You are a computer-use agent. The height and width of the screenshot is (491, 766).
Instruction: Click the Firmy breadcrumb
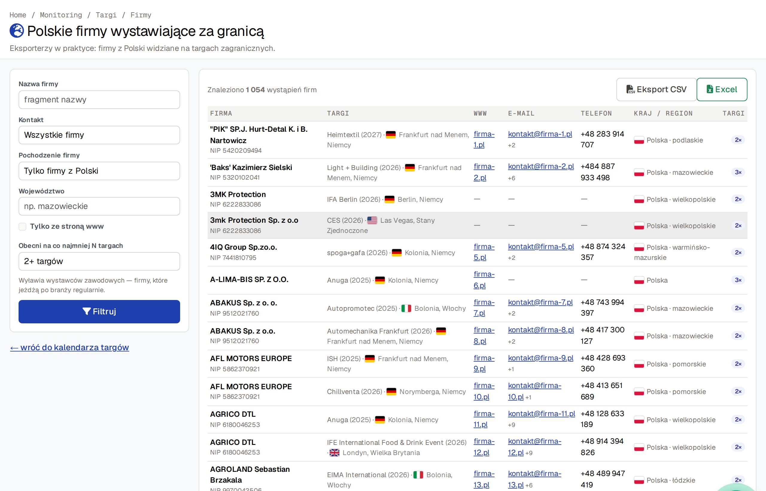(141, 15)
